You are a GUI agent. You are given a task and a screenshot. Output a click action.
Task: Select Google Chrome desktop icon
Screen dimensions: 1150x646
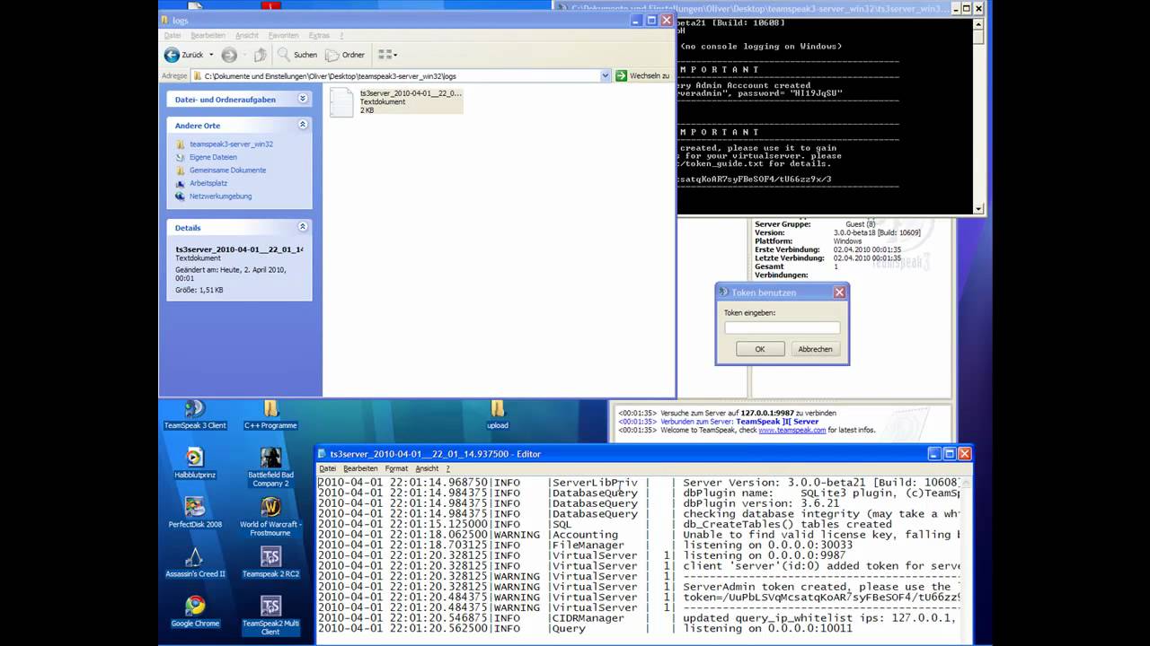pos(195,611)
